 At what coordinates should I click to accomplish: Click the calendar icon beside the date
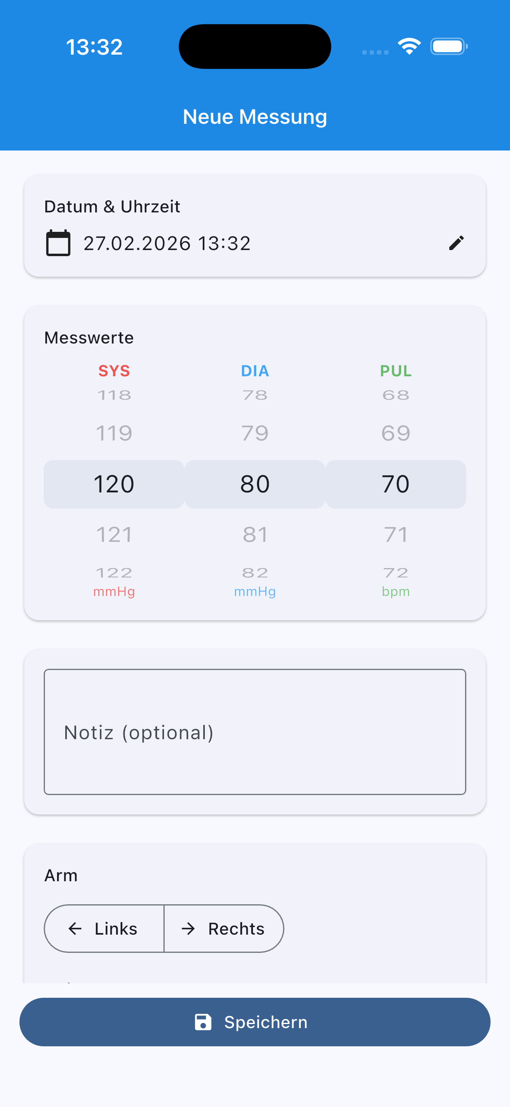pyautogui.click(x=58, y=243)
